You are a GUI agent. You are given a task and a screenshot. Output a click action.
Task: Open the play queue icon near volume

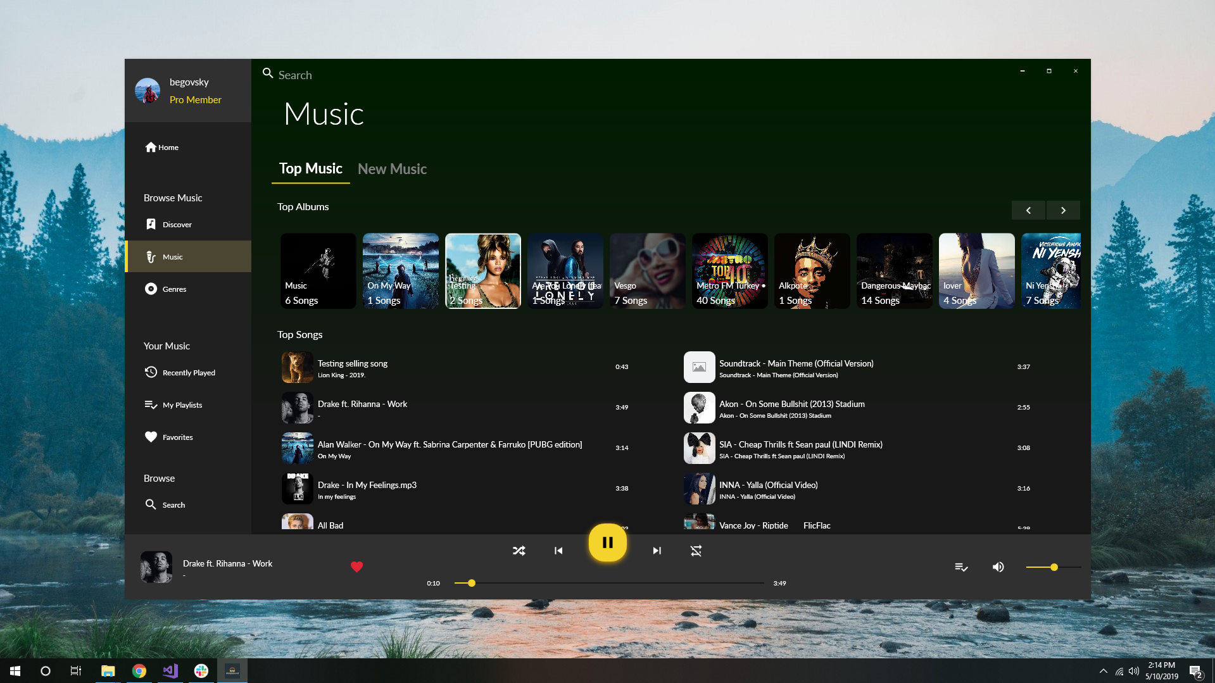[961, 567]
